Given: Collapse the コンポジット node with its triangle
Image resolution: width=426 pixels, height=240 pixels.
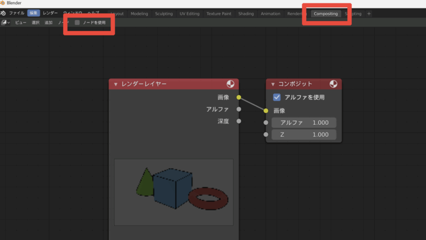Looking at the screenshot, I should (x=273, y=84).
